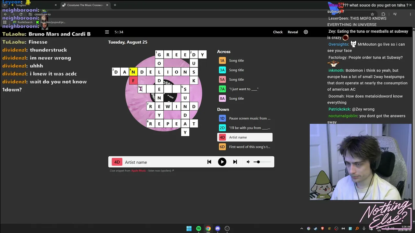
Task: Open the Steam tray icon
Action: (x=315, y=229)
